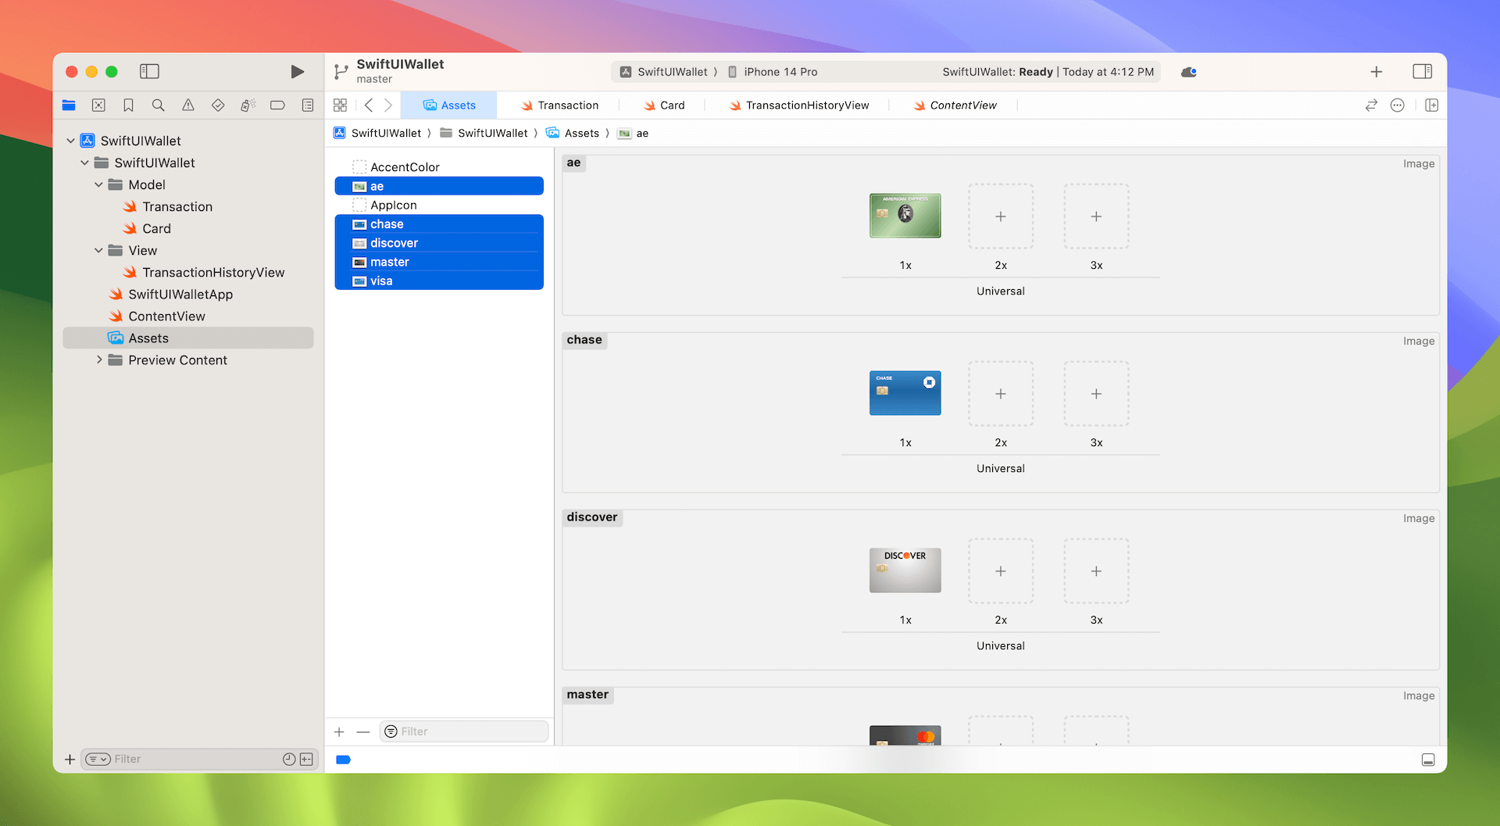
Task: Collapse the SwiftUIWallet folder group
Action: [x=85, y=163]
